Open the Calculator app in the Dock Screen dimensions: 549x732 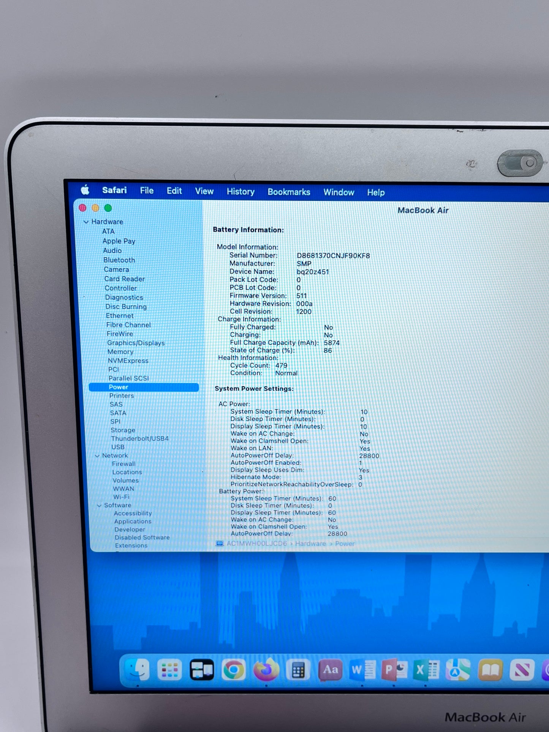[298, 670]
